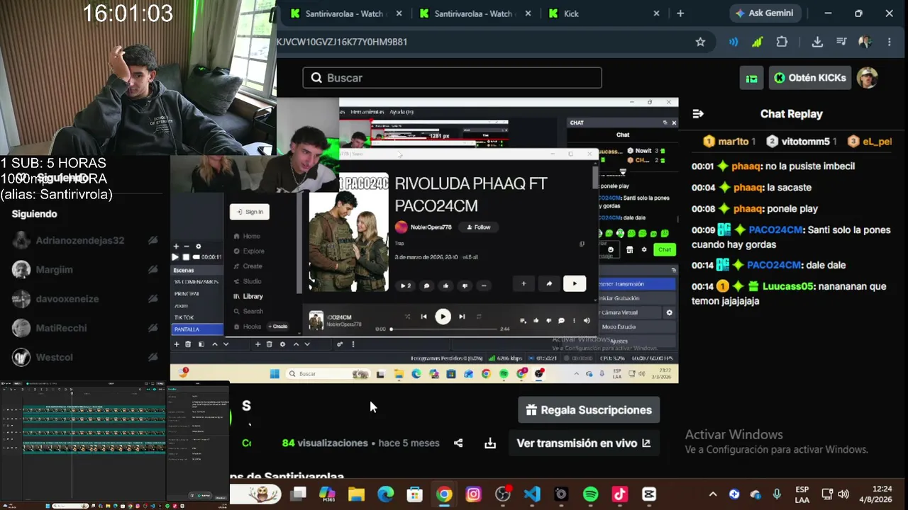Viewport: 908px width, 510px height.
Task: Click the green Chat button in the stream
Action: (x=664, y=249)
